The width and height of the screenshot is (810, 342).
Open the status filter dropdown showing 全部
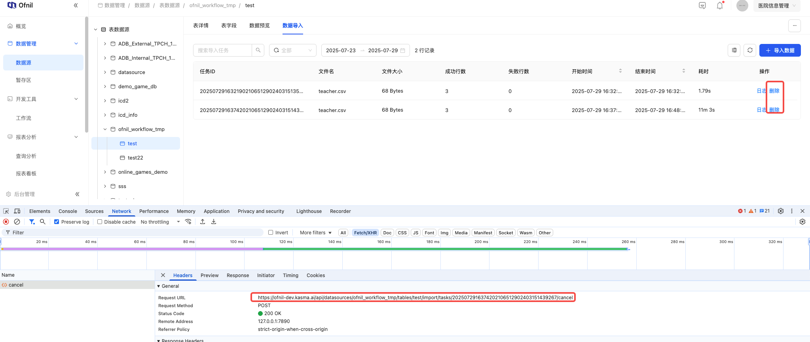click(x=293, y=50)
